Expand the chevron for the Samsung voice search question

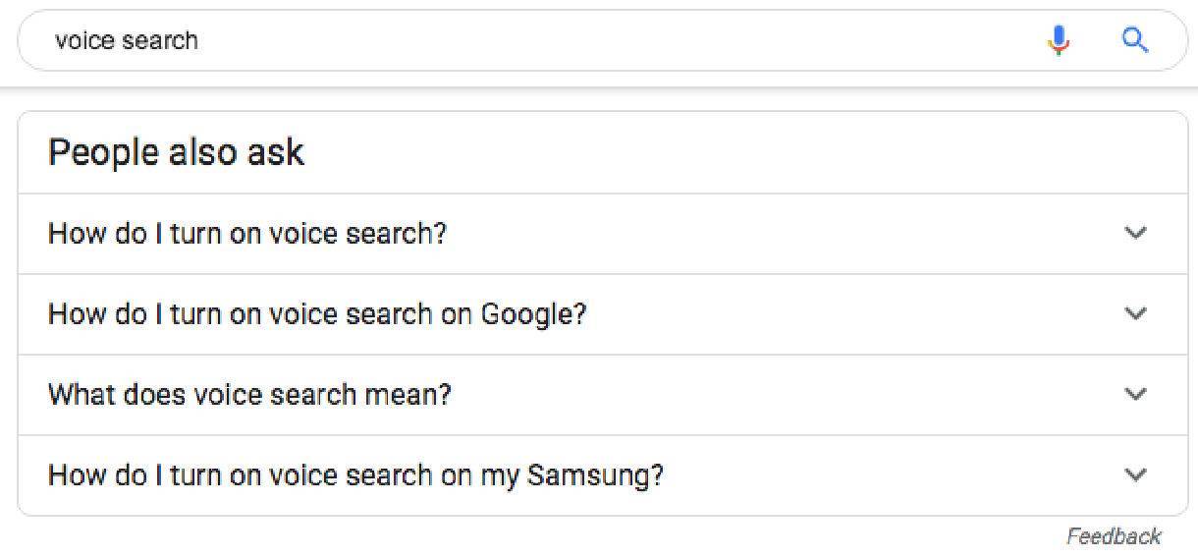(1135, 475)
